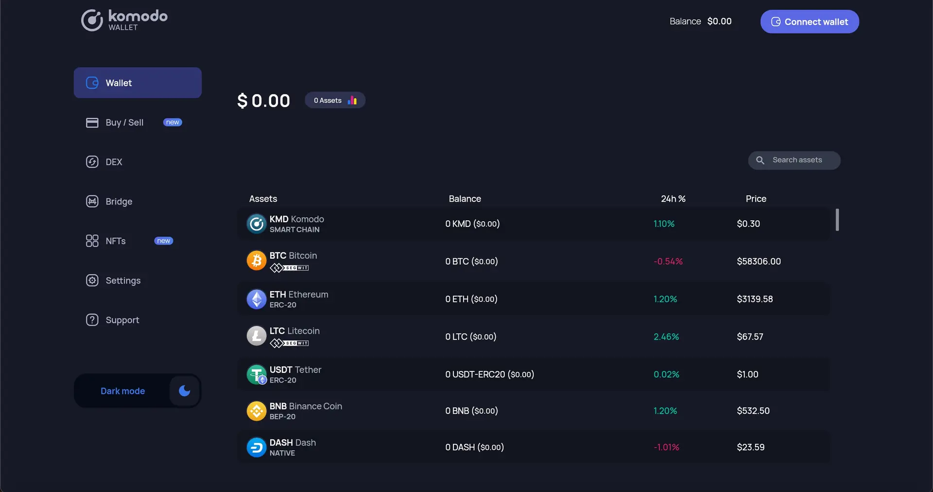Click the bar chart icon beside 0 Assets
Image resolution: width=933 pixels, height=492 pixels.
352,100
